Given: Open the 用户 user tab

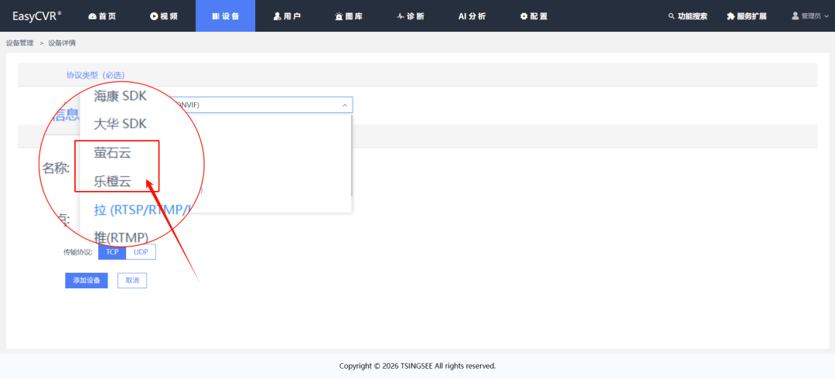Looking at the screenshot, I should pos(287,16).
